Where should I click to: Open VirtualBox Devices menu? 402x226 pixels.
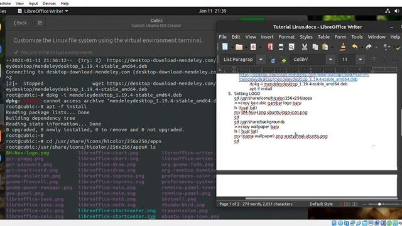(49, 3)
